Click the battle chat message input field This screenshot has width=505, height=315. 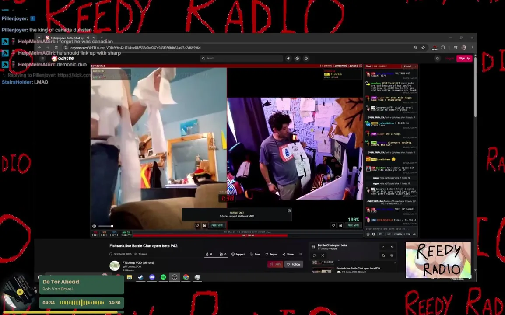click(x=391, y=229)
